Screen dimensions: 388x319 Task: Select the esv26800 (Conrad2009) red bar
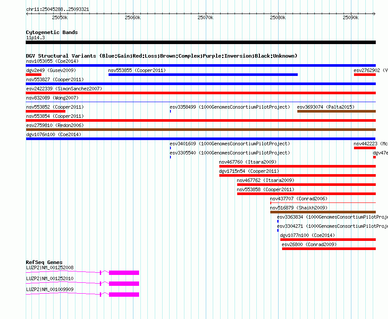coord(329,249)
